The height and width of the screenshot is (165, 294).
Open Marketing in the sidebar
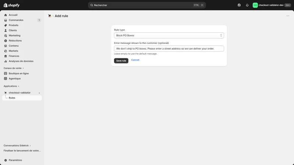(x=22, y=36)
